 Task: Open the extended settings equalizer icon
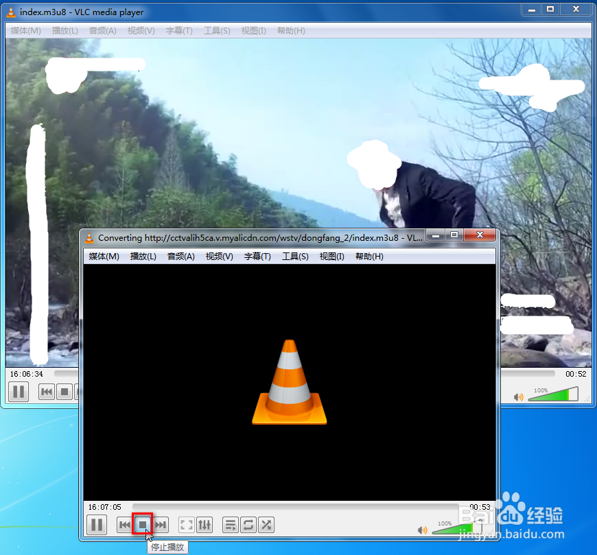(x=204, y=525)
